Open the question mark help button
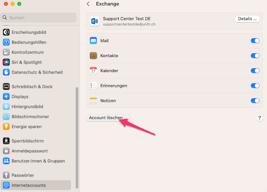 260,118
